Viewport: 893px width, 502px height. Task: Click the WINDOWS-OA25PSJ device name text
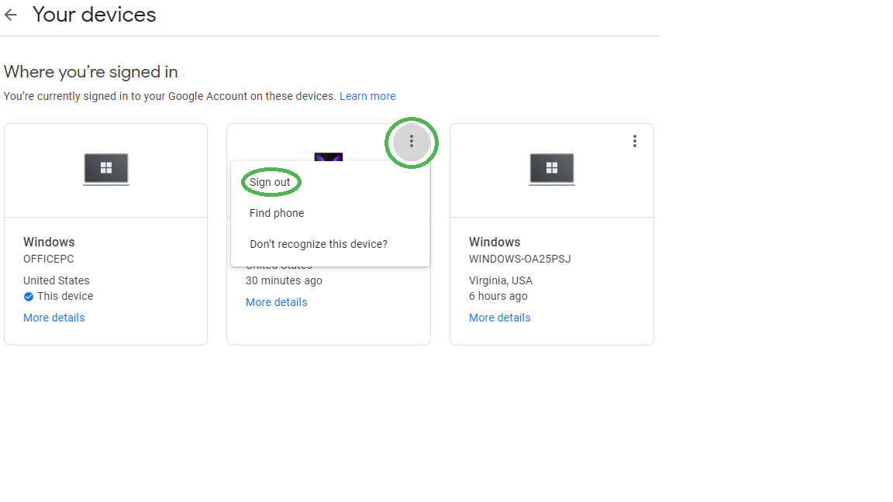519,259
